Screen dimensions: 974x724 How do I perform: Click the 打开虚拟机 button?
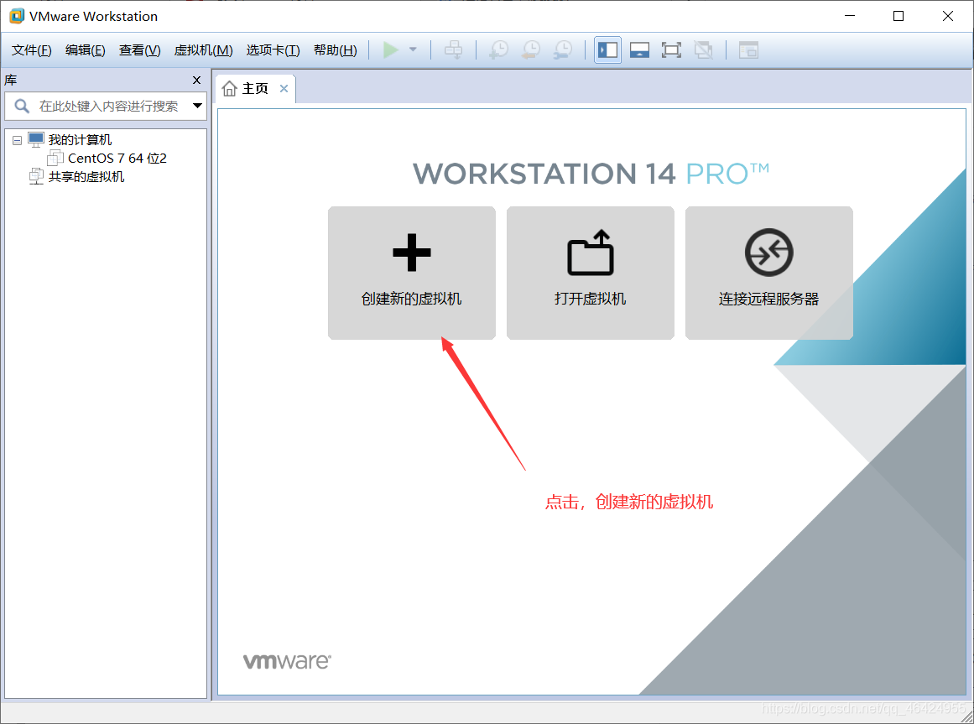[x=590, y=273]
